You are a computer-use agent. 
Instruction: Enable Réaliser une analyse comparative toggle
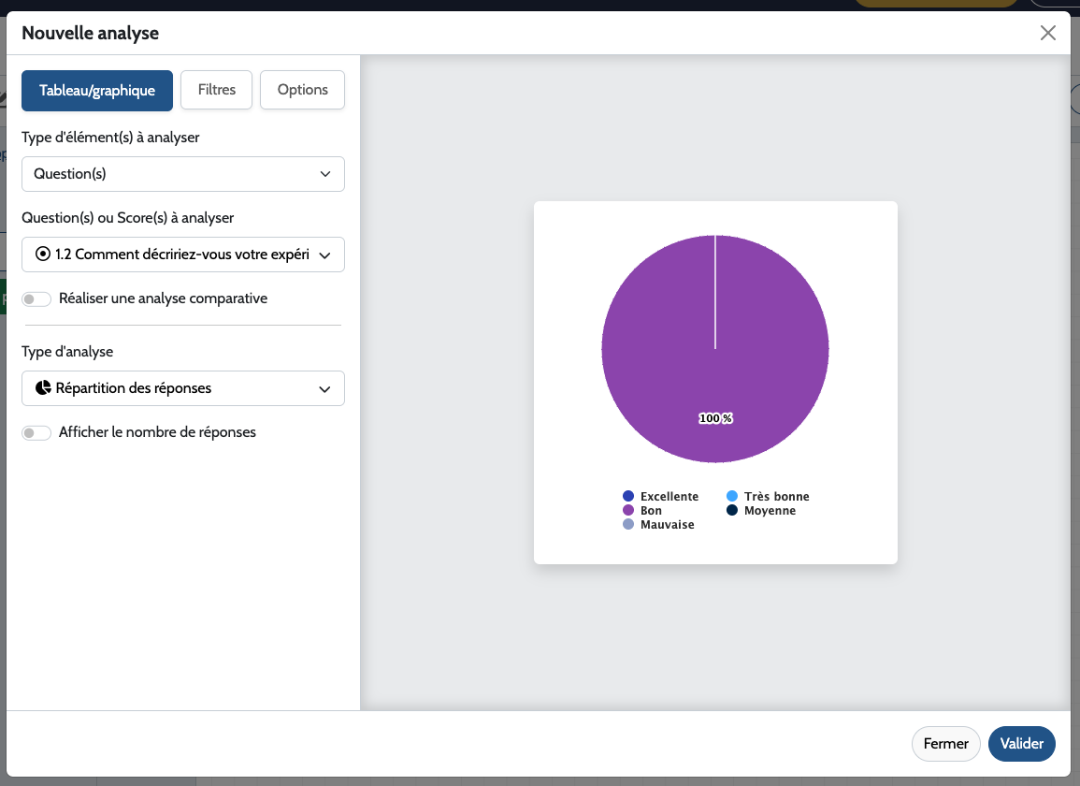(36, 299)
